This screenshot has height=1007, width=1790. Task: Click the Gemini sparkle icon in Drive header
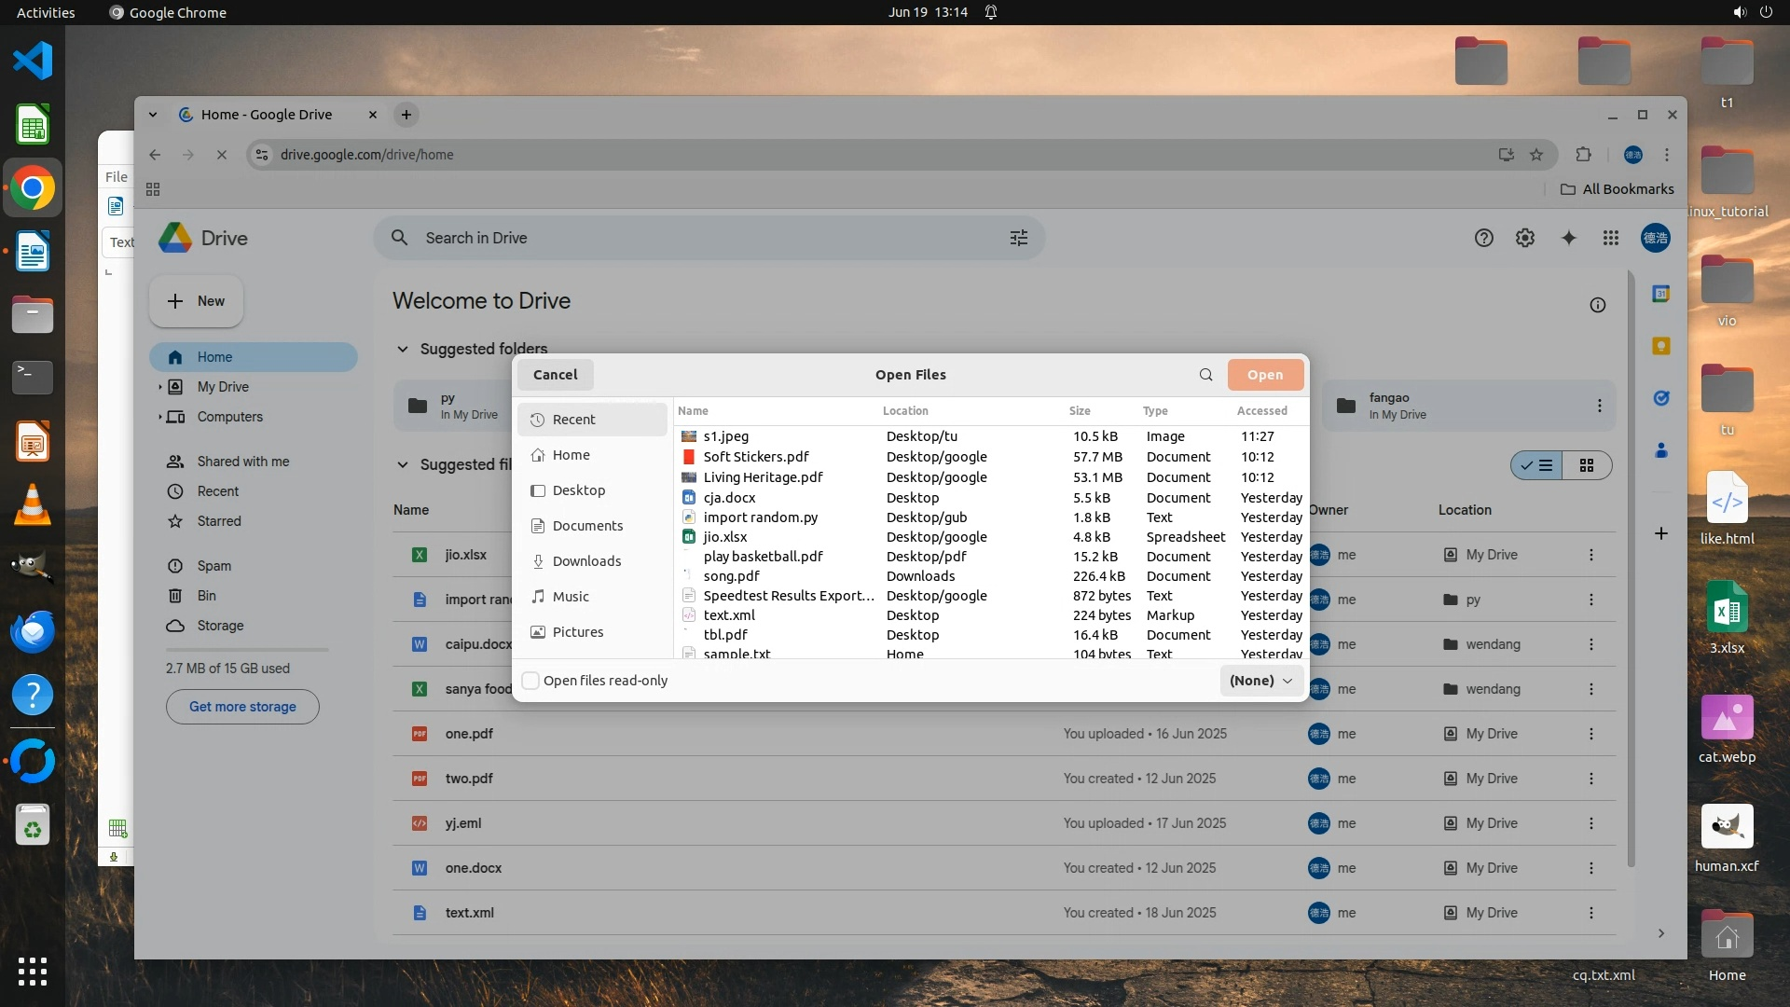pos(1569,238)
